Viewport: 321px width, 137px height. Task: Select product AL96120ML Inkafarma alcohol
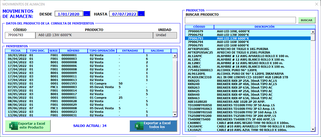pyautogui.click(x=248, y=74)
